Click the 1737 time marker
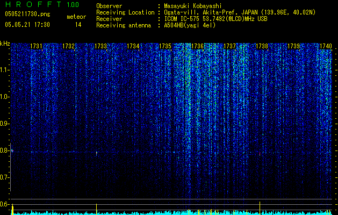Viewport: 338px width, 215px height. [230, 46]
